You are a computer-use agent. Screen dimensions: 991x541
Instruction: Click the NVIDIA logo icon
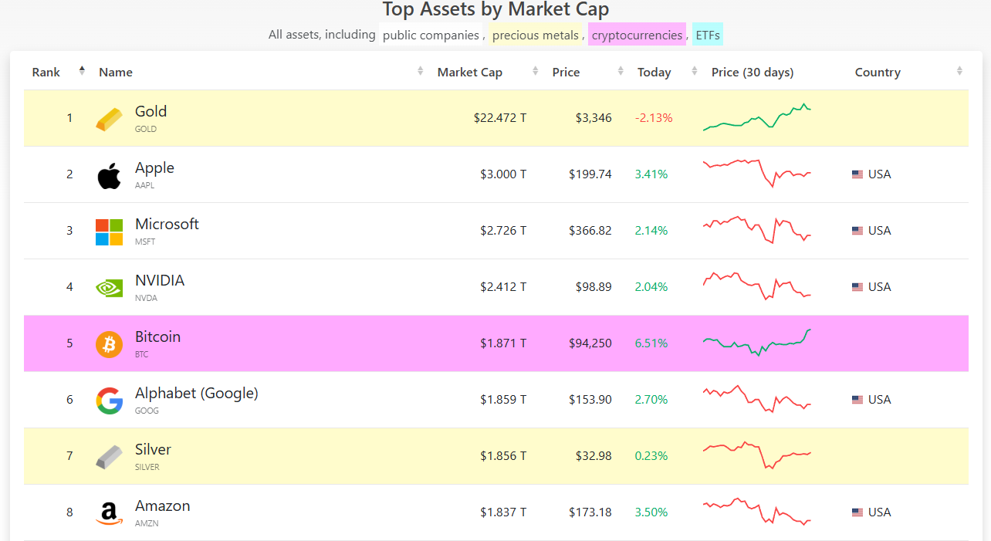pos(109,288)
